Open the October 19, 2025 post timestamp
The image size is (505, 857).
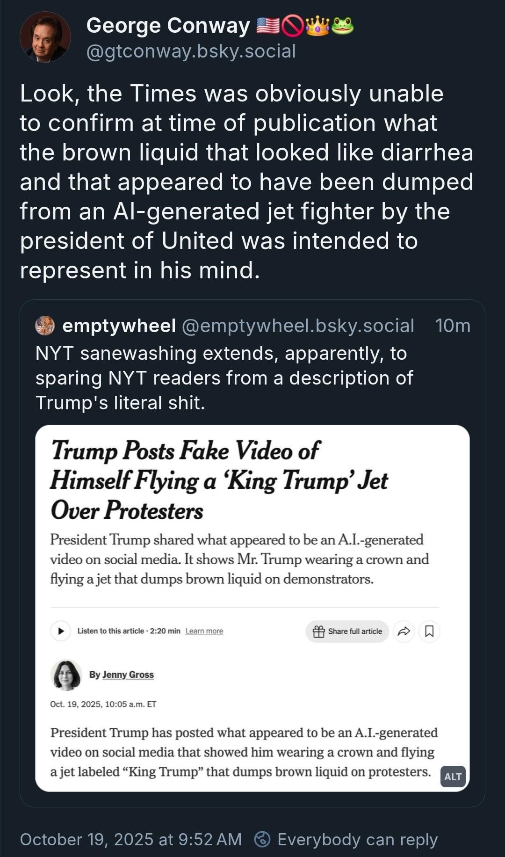click(130, 839)
